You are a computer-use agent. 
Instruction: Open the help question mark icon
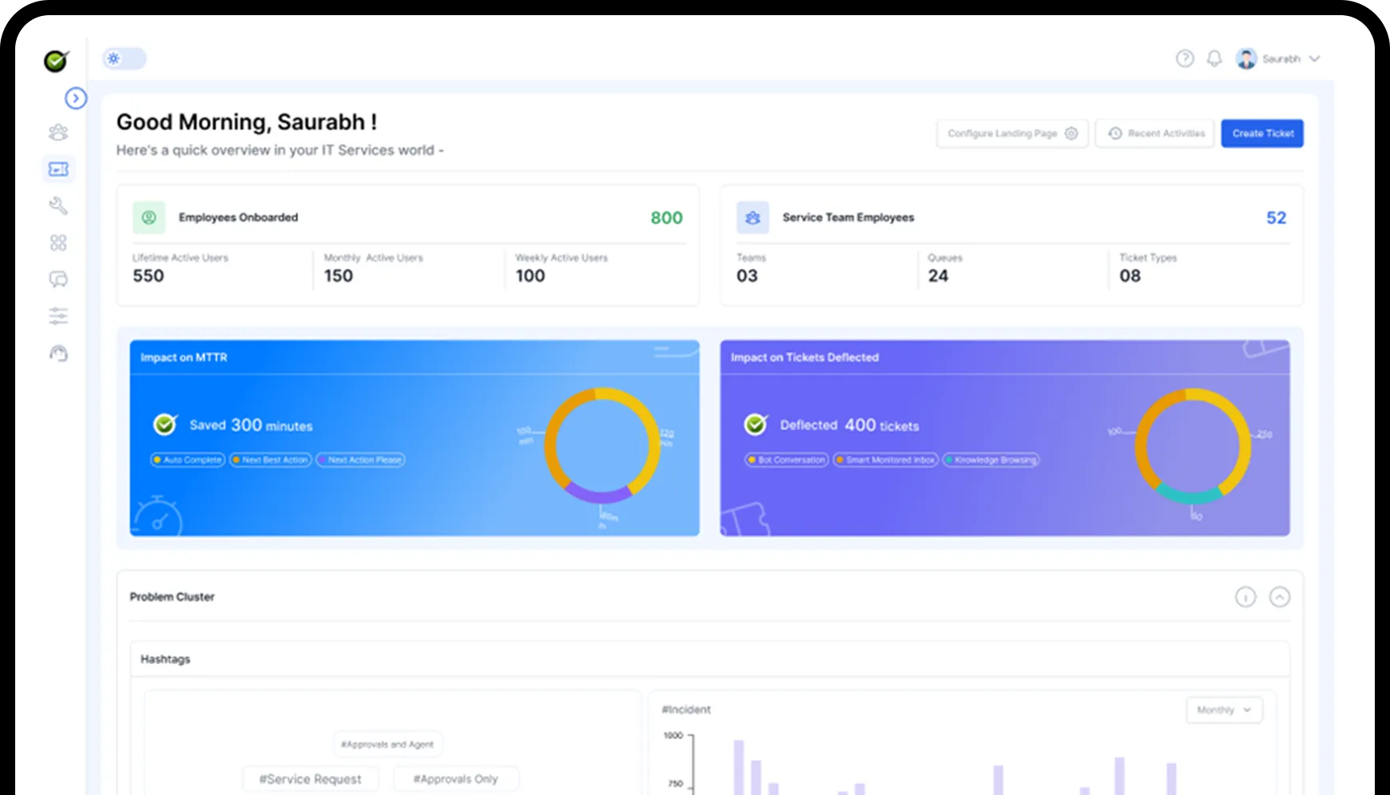pyautogui.click(x=1185, y=58)
